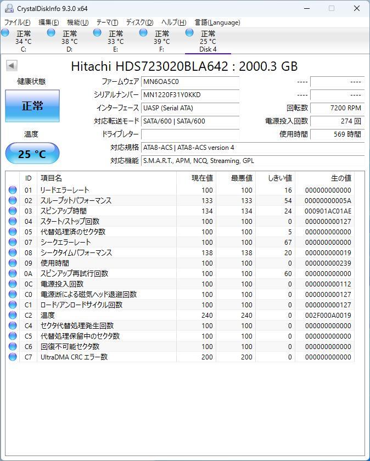Click the 項目名 column header

[106, 178]
